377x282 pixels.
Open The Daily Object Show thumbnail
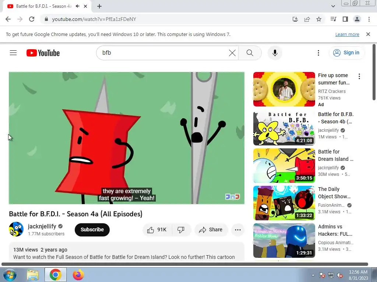pos(284,203)
